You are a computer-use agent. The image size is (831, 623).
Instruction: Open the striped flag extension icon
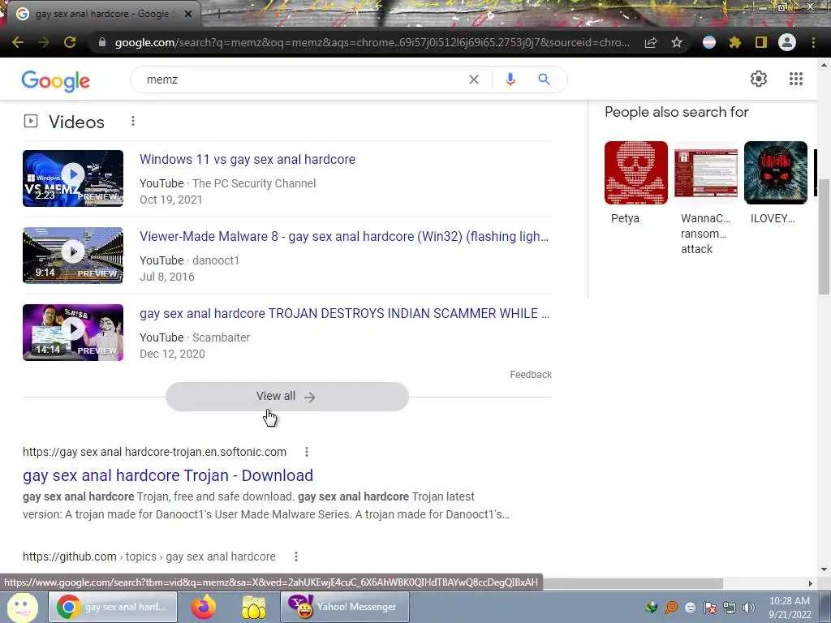click(709, 42)
